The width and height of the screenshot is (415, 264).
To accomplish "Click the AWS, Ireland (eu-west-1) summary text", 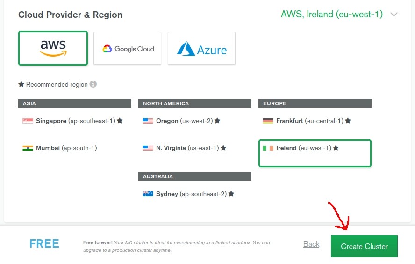I will click(332, 15).
